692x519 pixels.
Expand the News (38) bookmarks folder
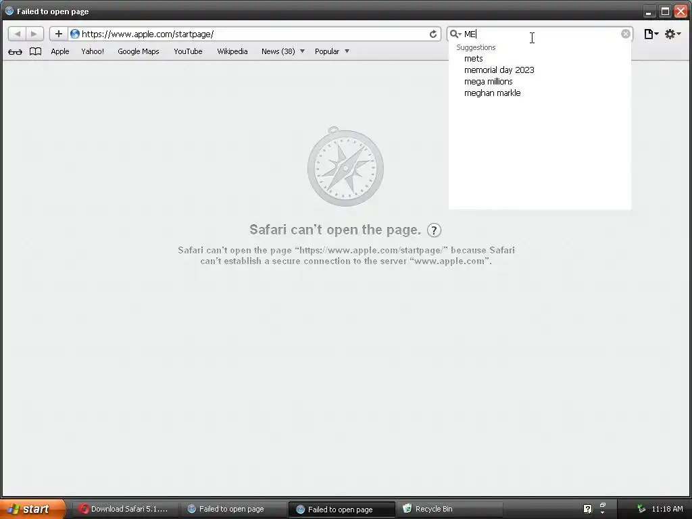tap(283, 51)
